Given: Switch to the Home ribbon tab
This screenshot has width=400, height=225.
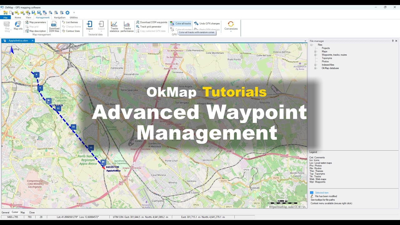Looking at the screenshot, I should (18, 17).
